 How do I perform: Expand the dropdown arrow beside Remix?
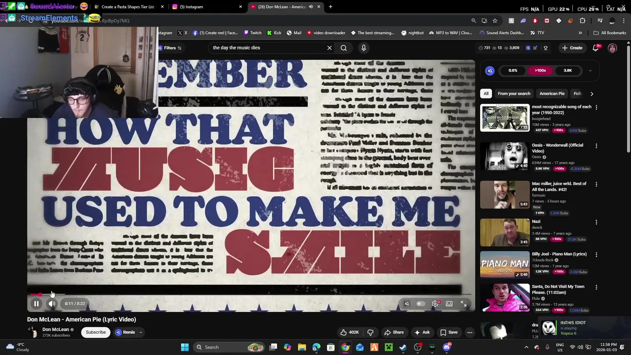pyautogui.click(x=140, y=332)
